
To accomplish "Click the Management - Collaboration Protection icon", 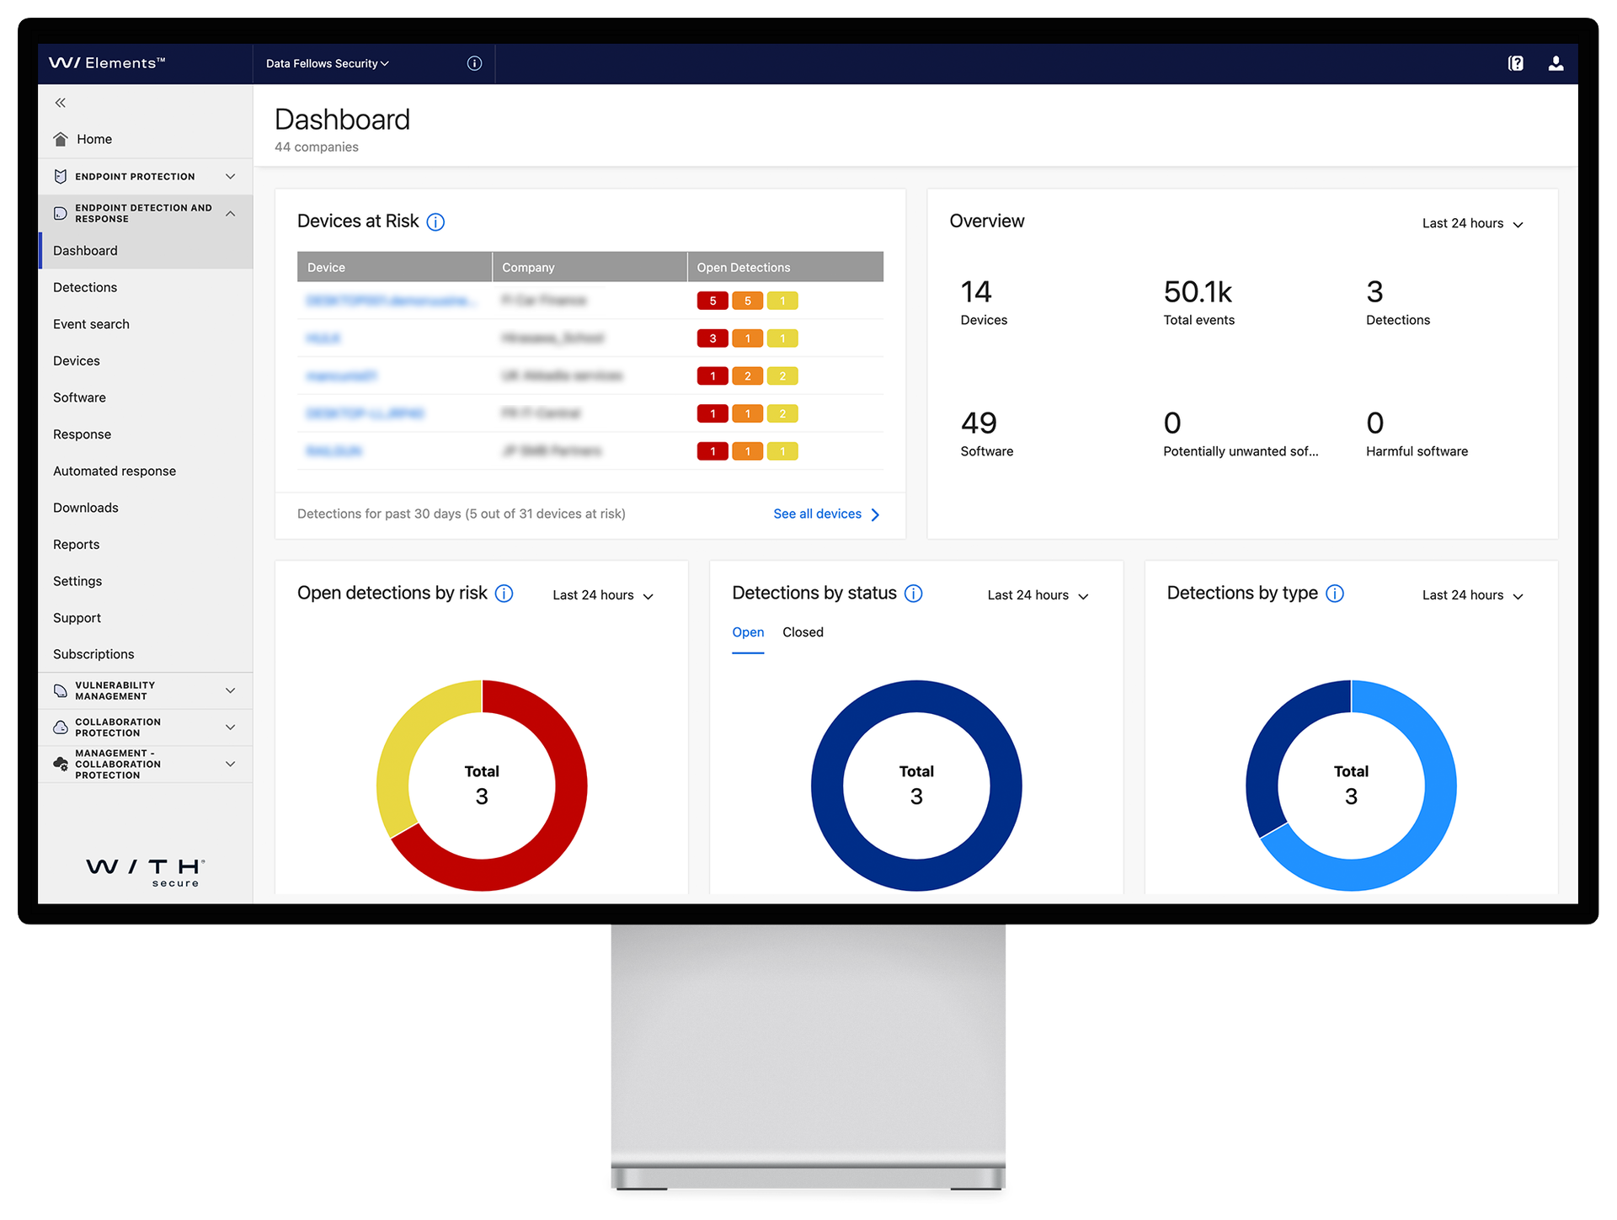I will point(60,764).
